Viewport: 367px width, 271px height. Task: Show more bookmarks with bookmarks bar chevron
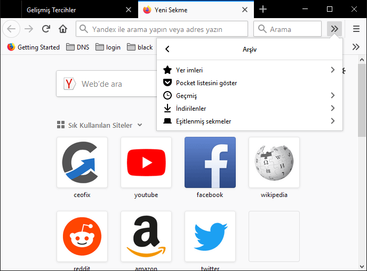356,47
